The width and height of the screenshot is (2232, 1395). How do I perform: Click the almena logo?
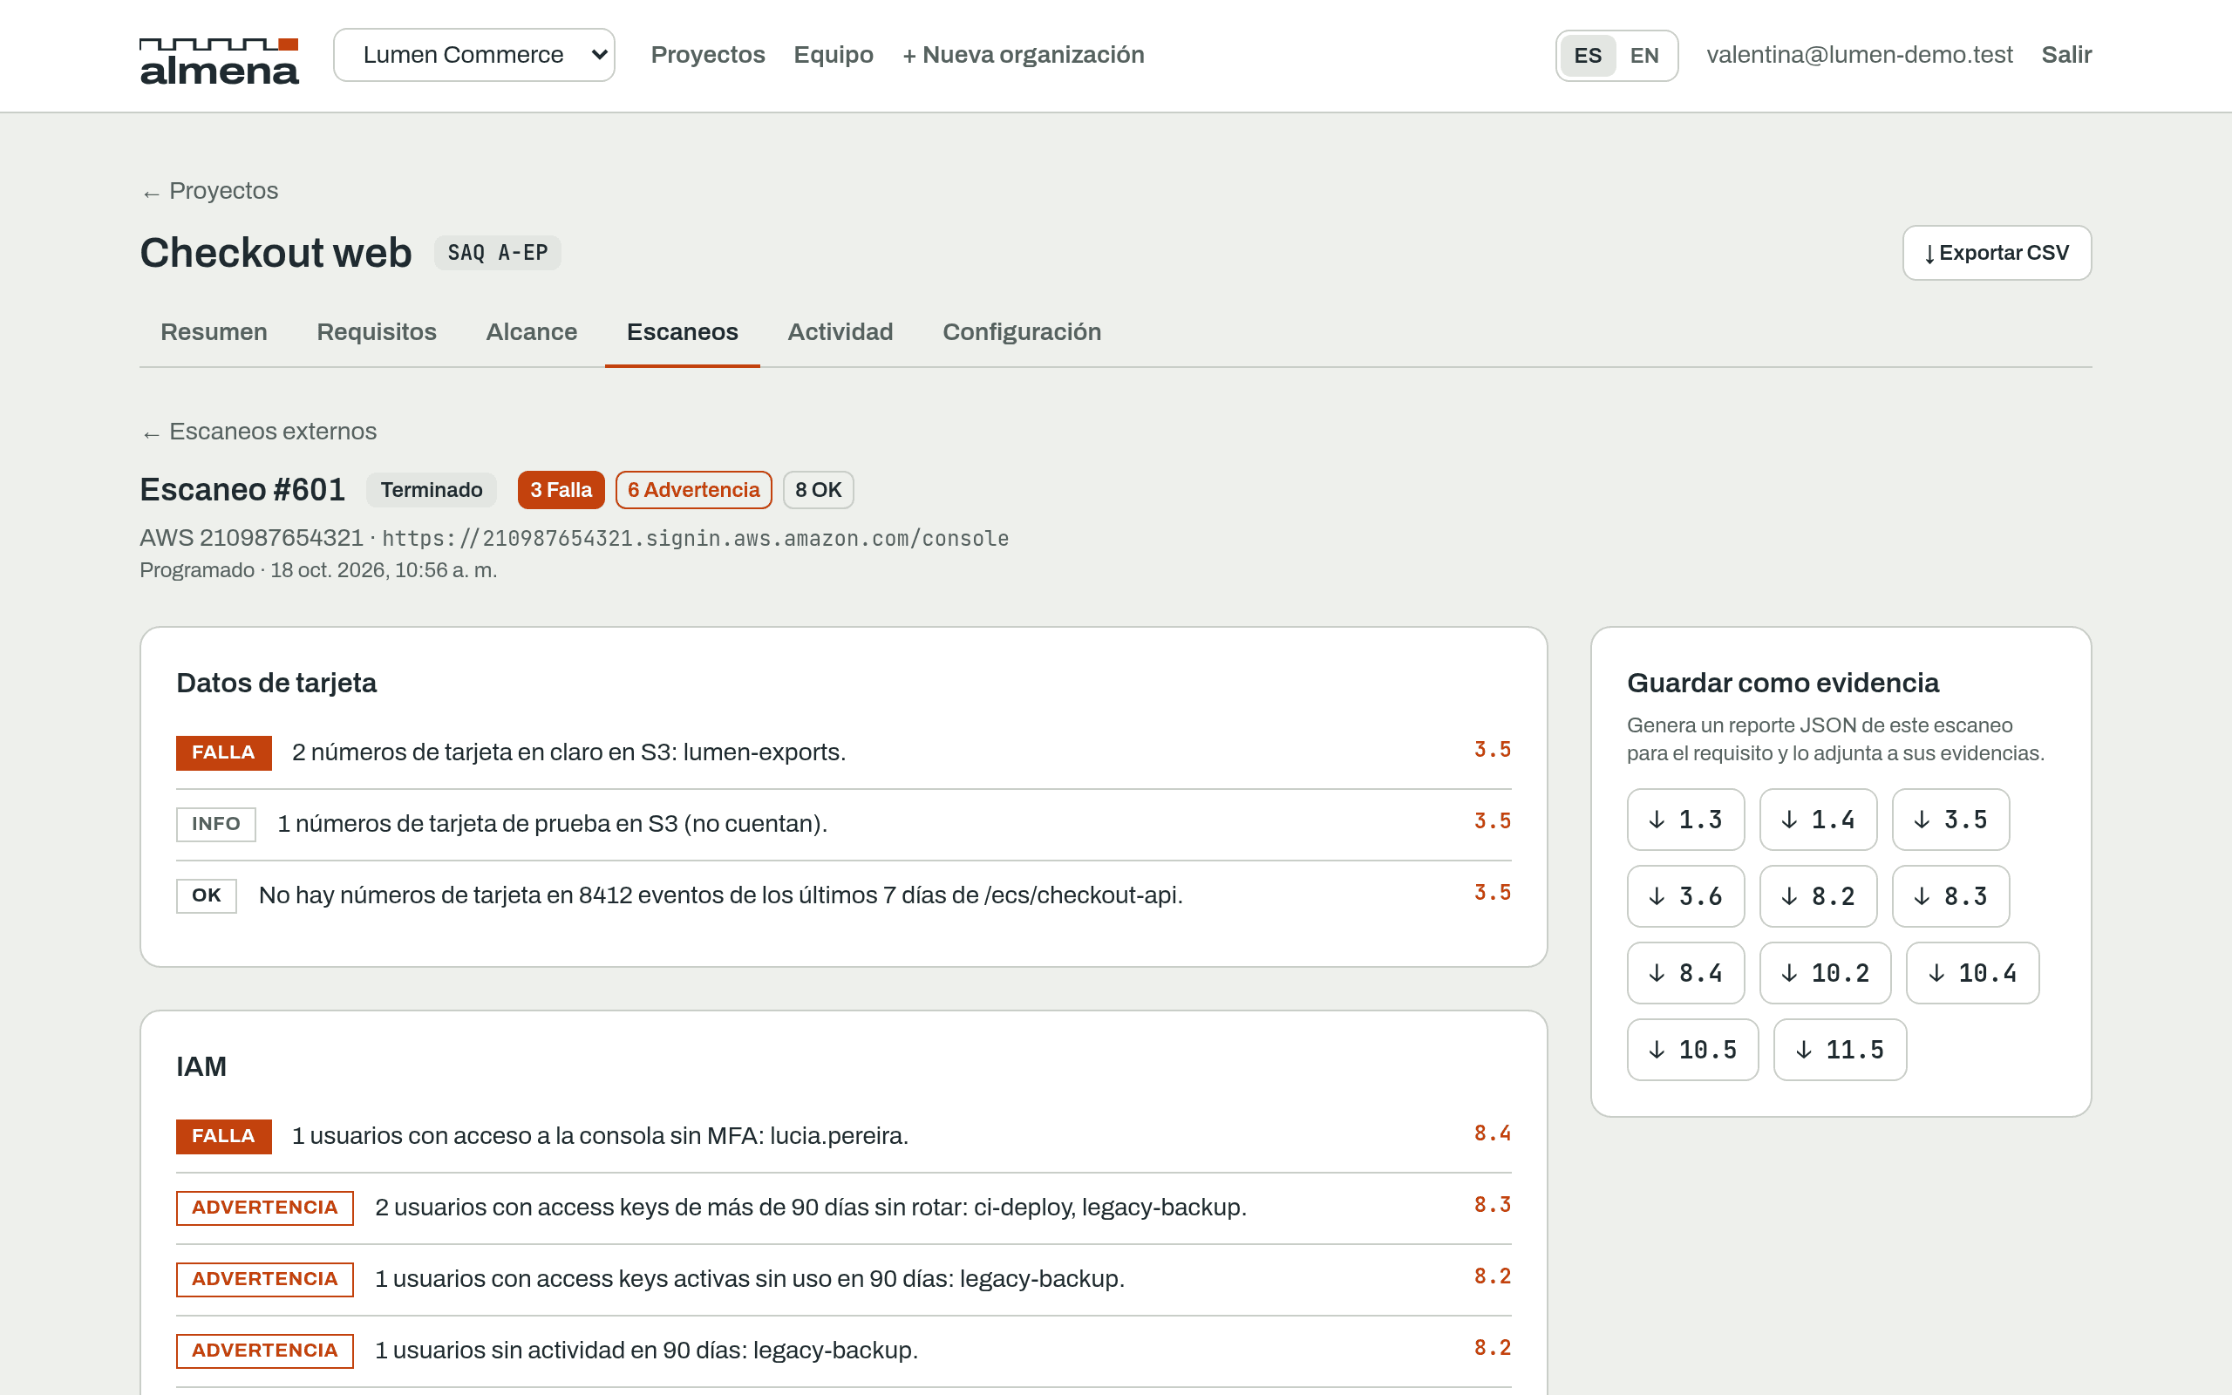pyautogui.click(x=220, y=61)
